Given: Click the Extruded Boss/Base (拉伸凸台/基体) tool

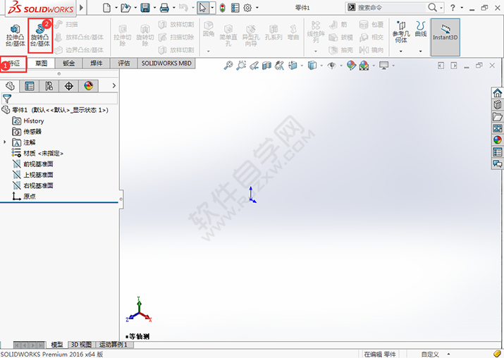Looking at the screenshot, I should 15,36.
